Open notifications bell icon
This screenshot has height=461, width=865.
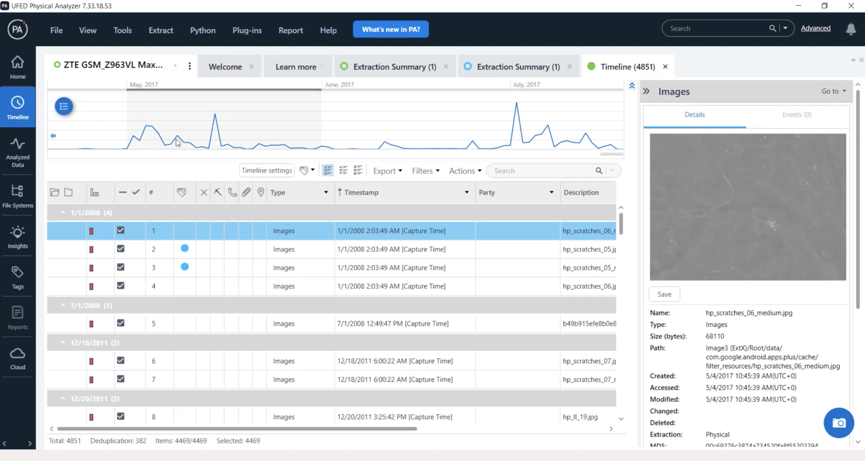coord(850,29)
